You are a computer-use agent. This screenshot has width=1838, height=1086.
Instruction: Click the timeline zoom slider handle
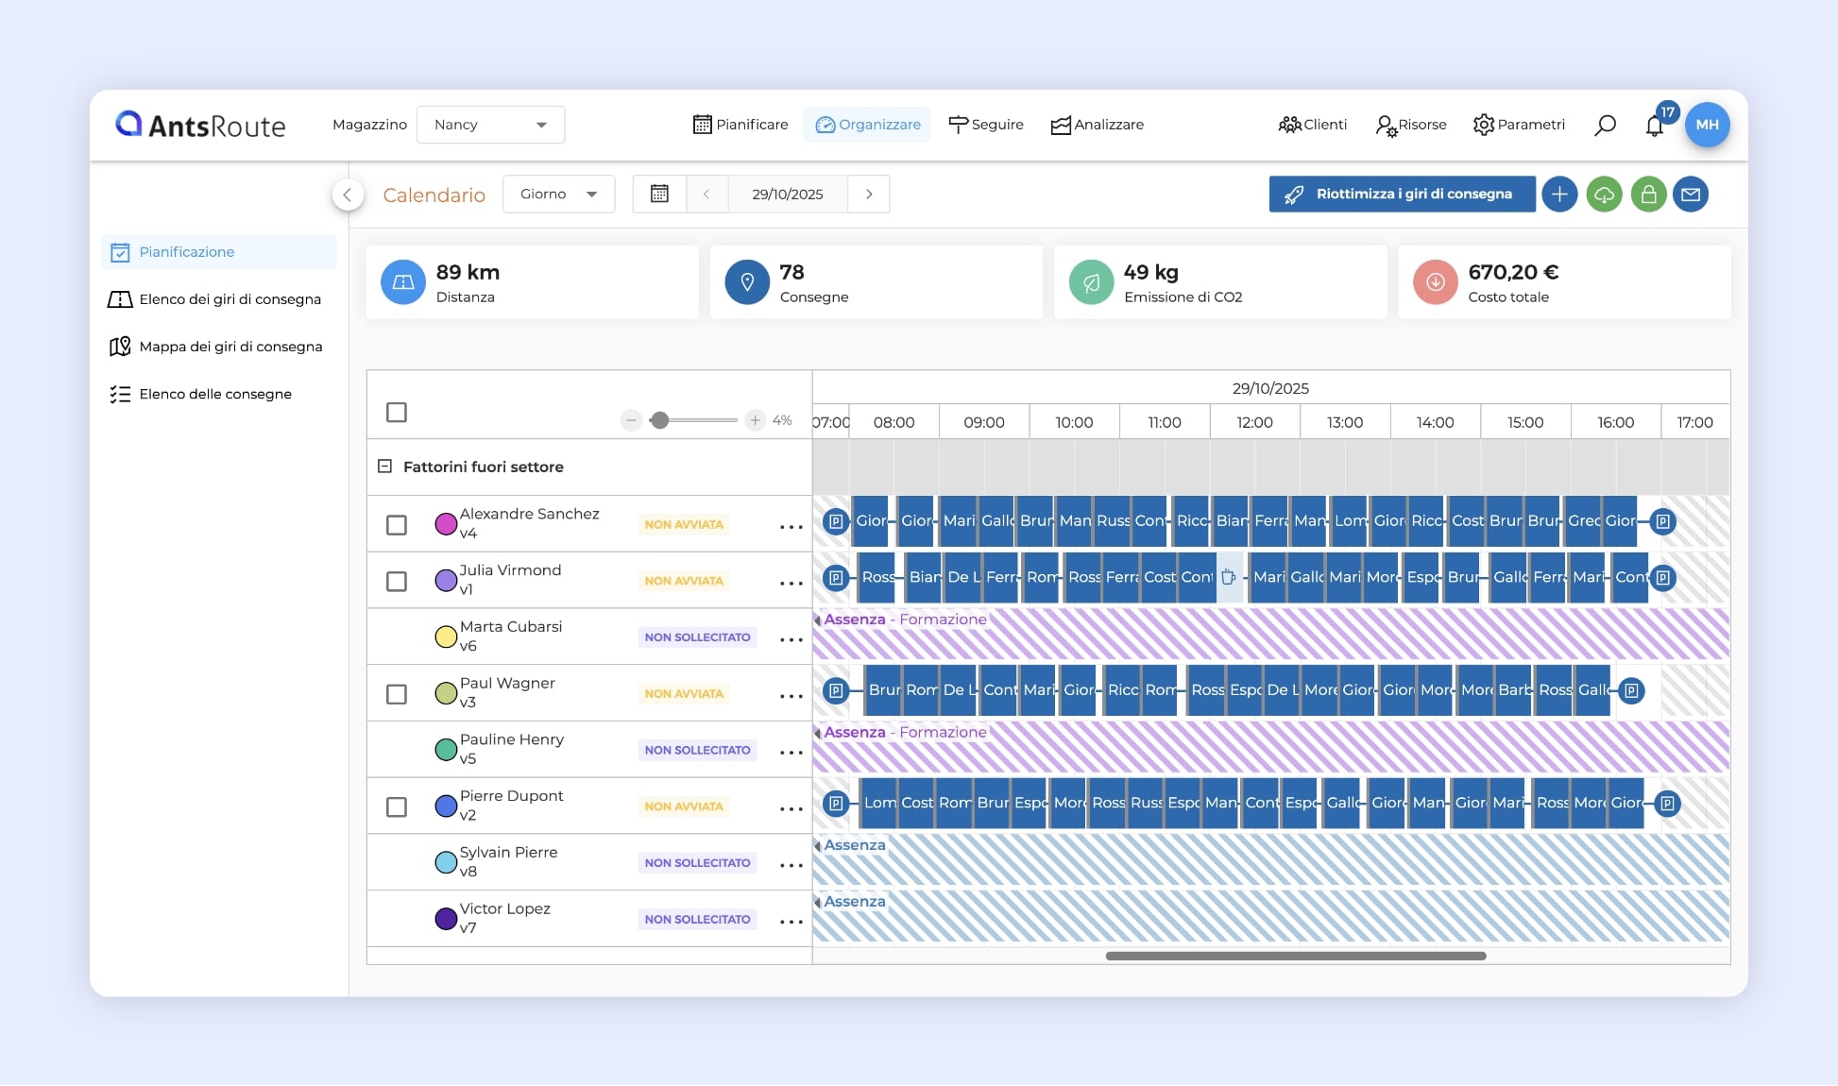[660, 420]
